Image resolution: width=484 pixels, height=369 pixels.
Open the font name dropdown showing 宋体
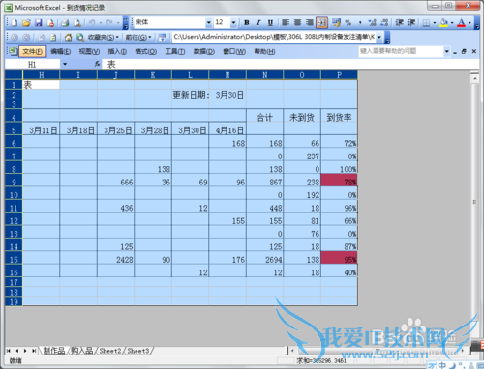click(209, 22)
